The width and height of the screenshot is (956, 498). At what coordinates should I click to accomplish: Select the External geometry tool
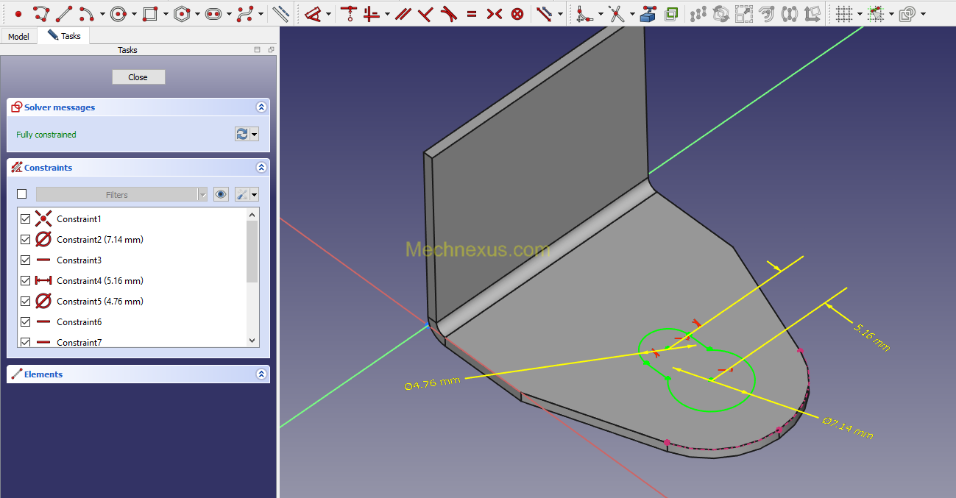pyautogui.click(x=648, y=13)
